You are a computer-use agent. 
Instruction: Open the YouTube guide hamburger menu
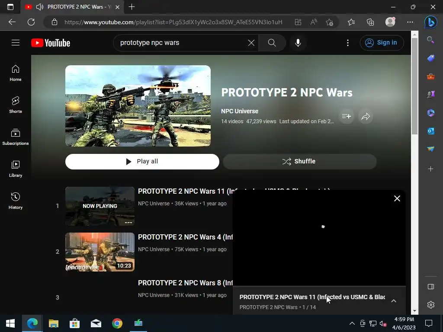16,43
